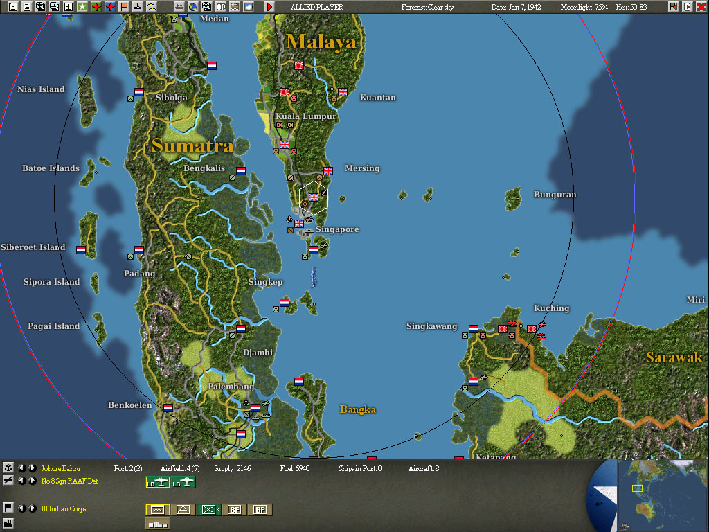Select the triangle-symbol ground unit icon

(x=183, y=510)
